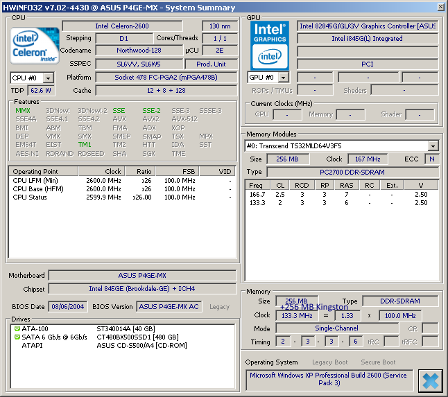Click green check icon beside ATA-100
The width and height of the screenshot is (448, 397).
click(x=17, y=328)
